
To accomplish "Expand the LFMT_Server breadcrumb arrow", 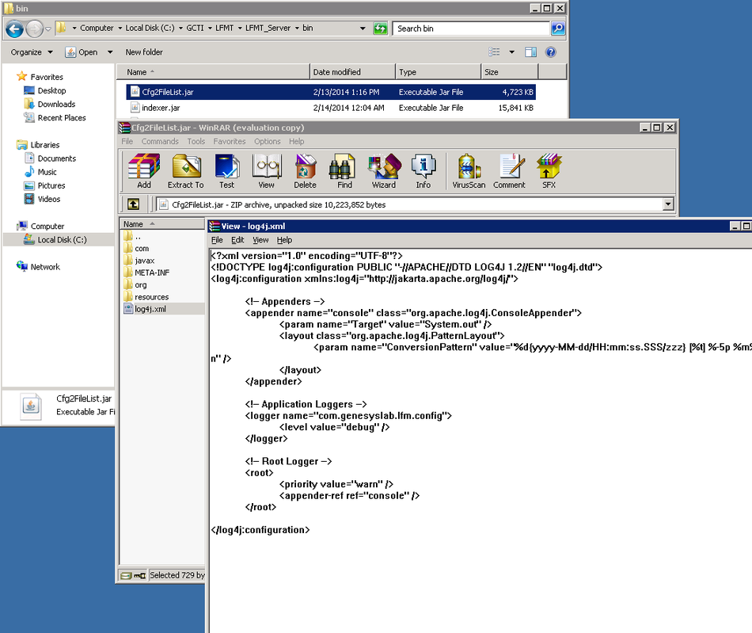I will point(297,29).
